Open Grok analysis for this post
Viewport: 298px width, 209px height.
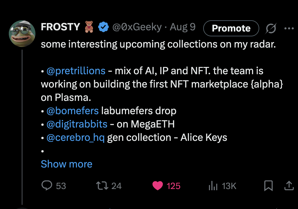pyautogui.click(x=271, y=28)
